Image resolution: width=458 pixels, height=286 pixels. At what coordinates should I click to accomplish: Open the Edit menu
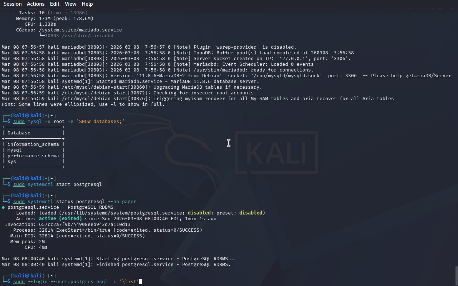click(55, 4)
